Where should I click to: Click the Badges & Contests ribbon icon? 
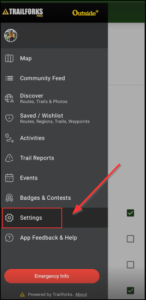pyautogui.click(x=9, y=198)
